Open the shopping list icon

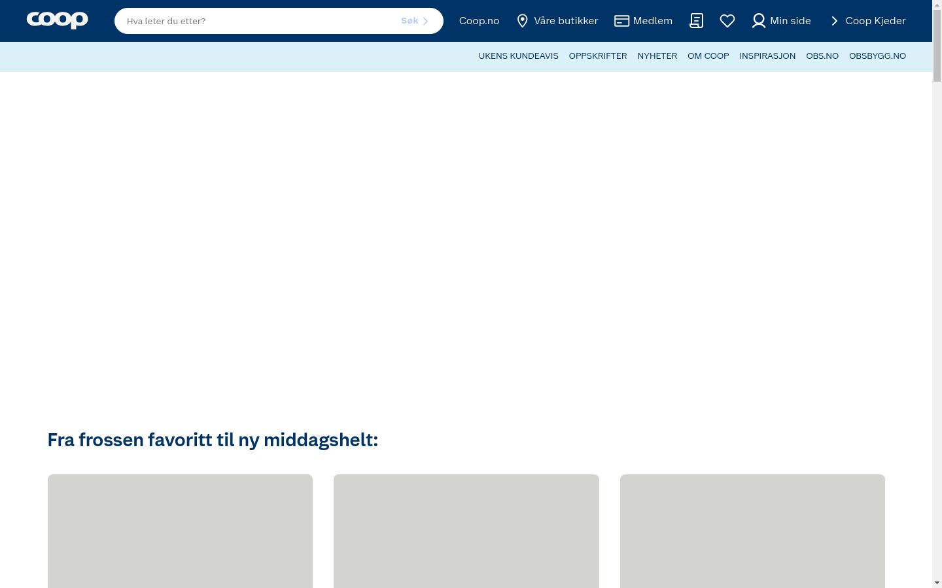[x=697, y=21]
